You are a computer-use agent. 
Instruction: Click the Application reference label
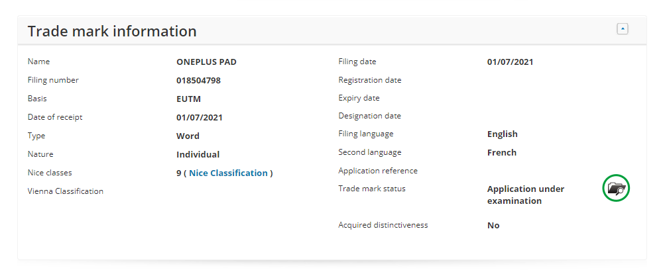[x=378, y=171]
